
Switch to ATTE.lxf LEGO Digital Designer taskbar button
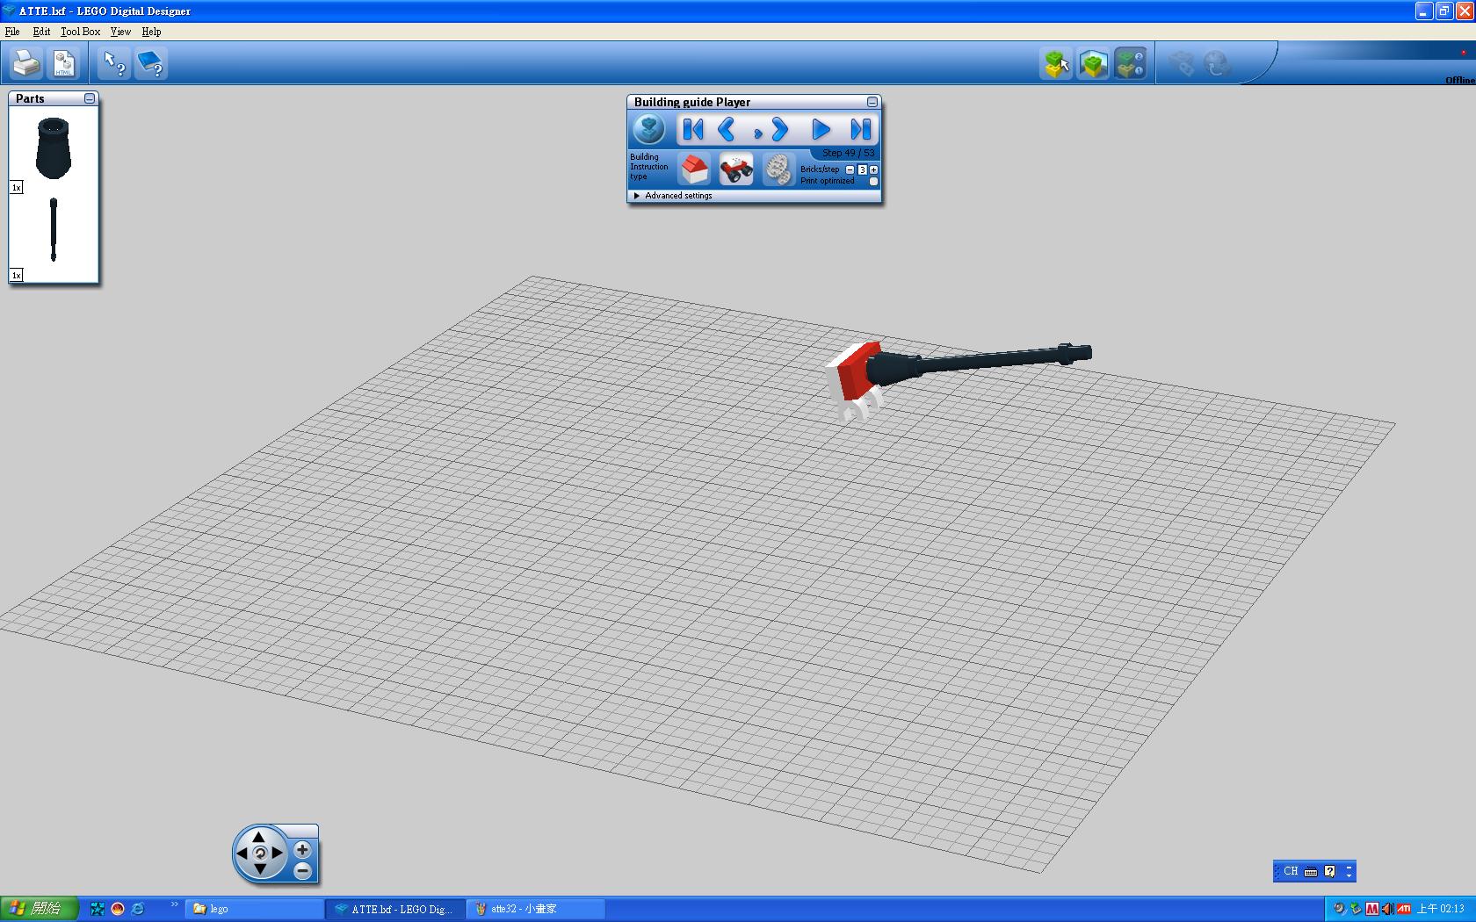[394, 909]
